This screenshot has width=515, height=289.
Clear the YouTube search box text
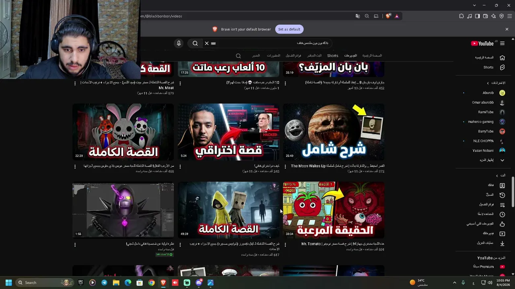[x=207, y=43]
